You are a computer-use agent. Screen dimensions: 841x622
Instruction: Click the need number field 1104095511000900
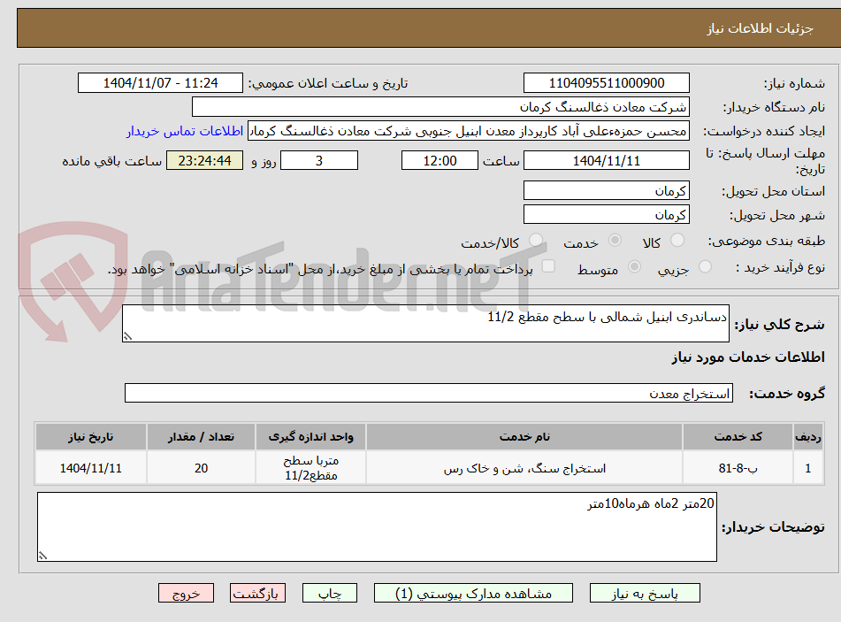click(x=606, y=83)
